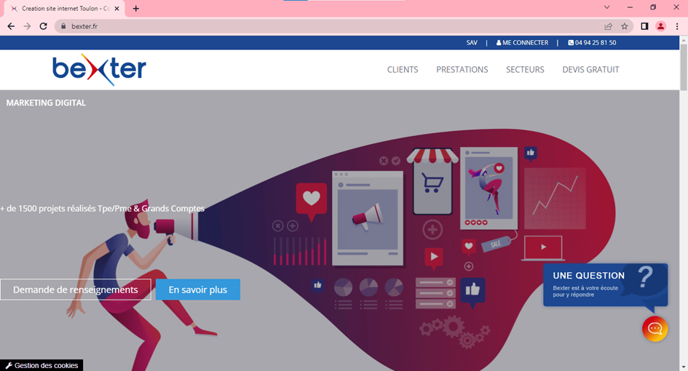The height and width of the screenshot is (371, 688).
Task: Open a new tab with plus button
Action: (136, 8)
